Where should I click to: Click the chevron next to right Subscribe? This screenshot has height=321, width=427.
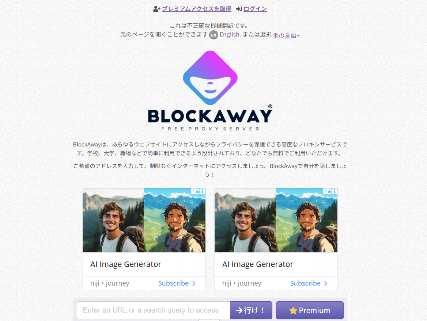(x=326, y=283)
